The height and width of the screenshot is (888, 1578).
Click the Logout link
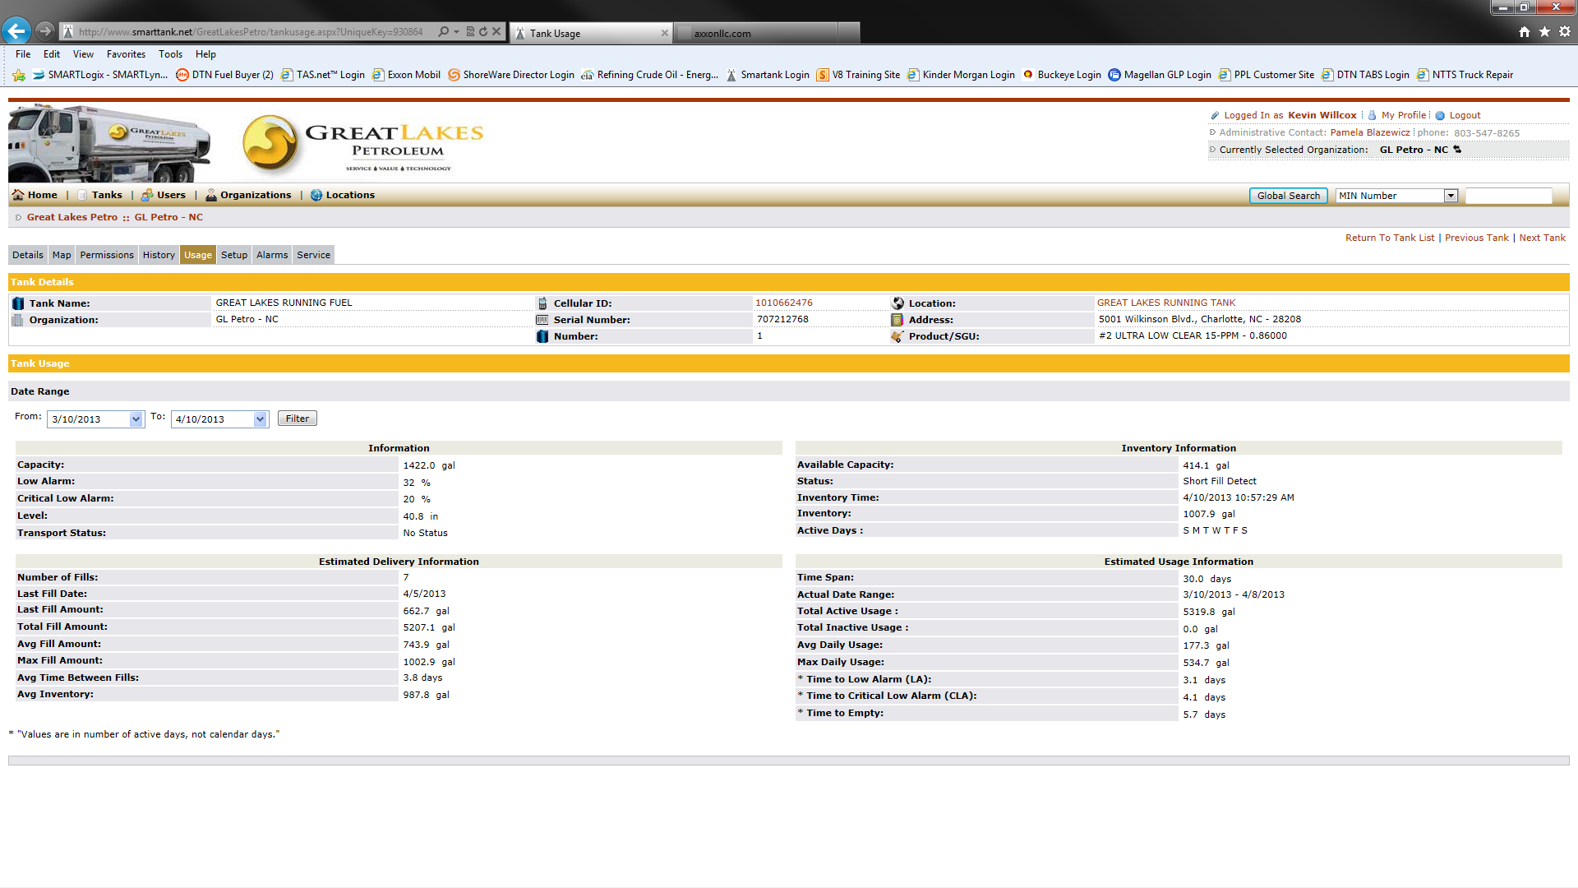[x=1465, y=116]
